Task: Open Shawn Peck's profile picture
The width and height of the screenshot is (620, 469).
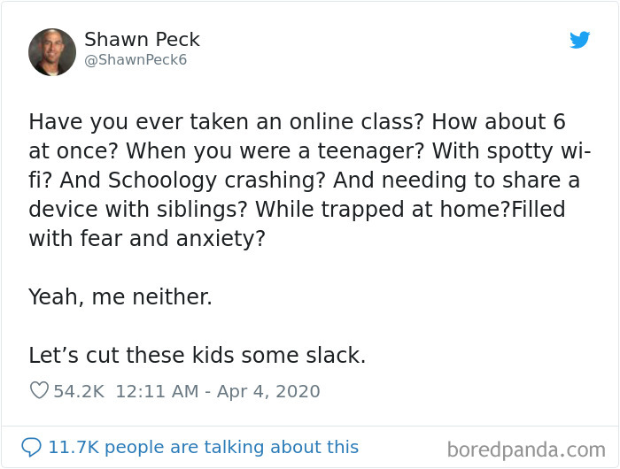Action: click(52, 51)
